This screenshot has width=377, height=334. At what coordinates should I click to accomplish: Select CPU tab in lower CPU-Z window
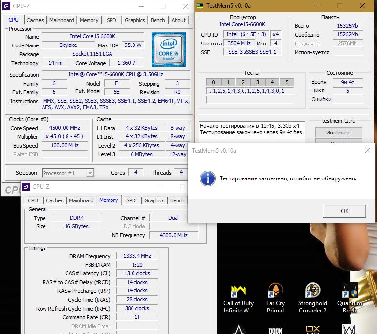(x=33, y=200)
